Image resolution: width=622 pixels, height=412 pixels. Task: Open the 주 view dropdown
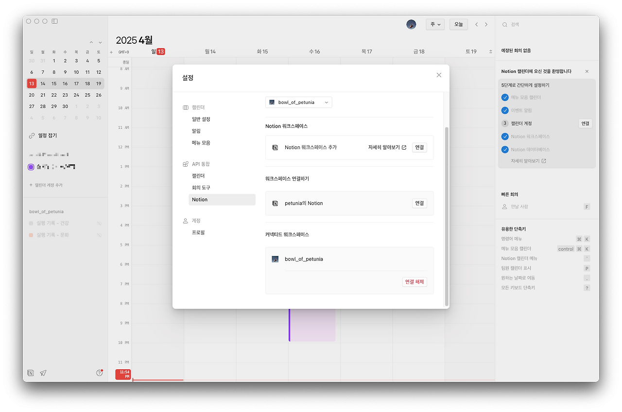[x=435, y=24]
